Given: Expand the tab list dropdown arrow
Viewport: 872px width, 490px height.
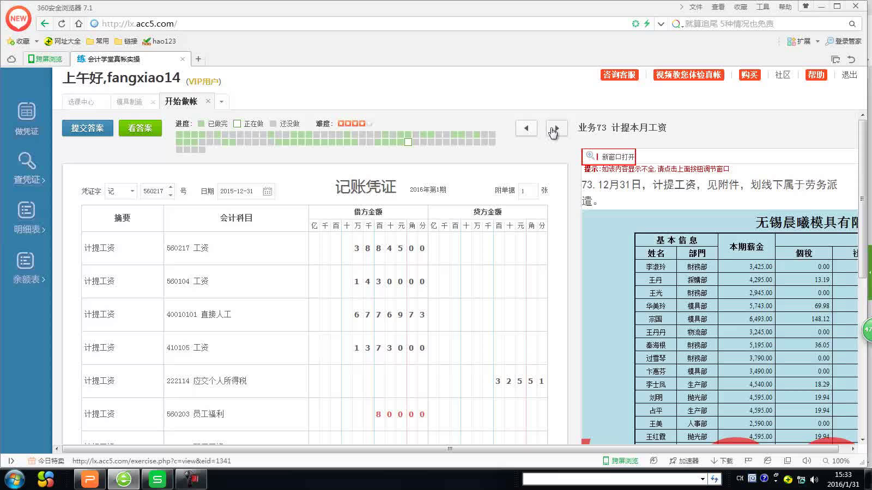Looking at the screenshot, I should pyautogui.click(x=221, y=102).
